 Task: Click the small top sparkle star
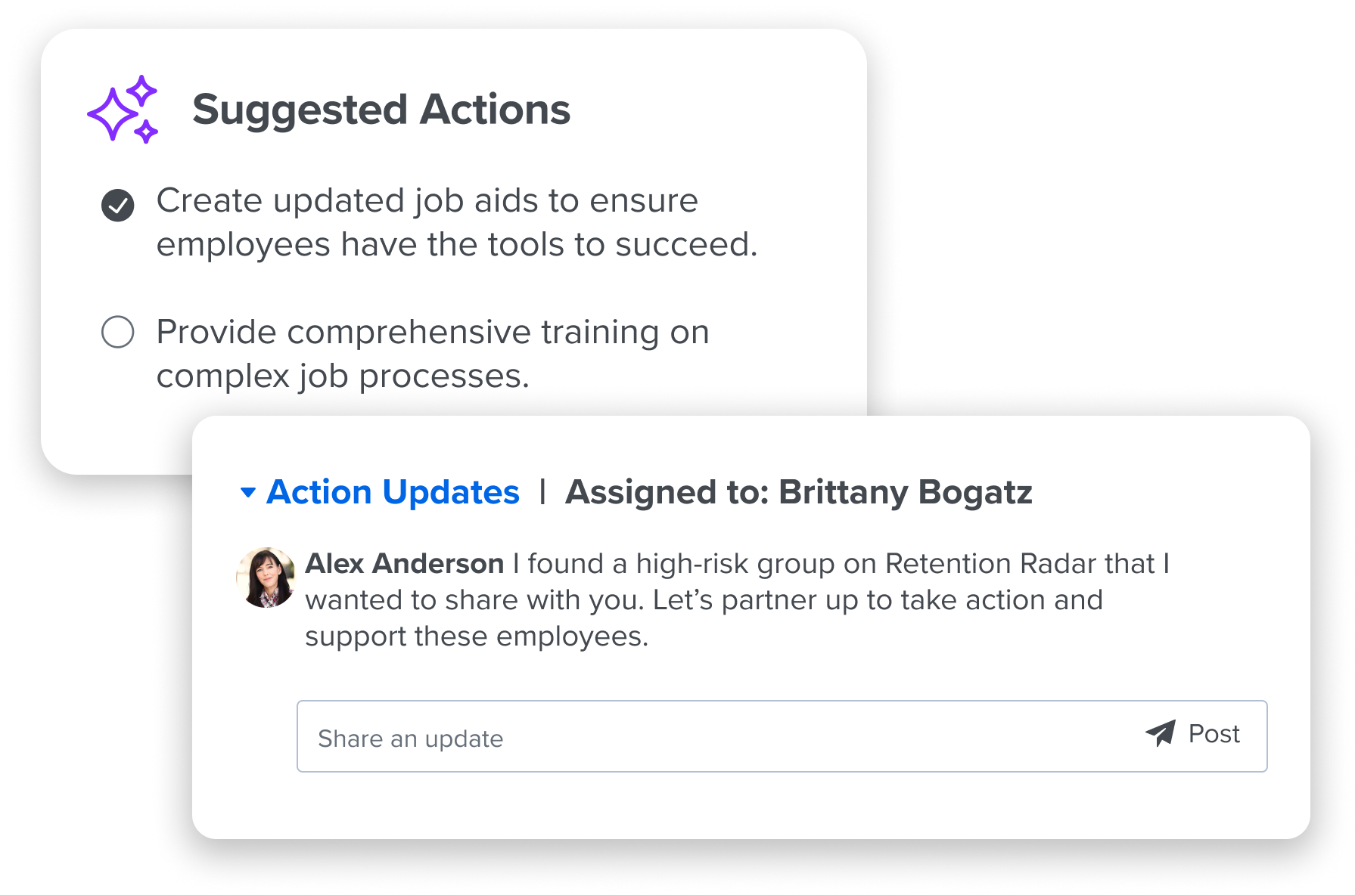[141, 91]
